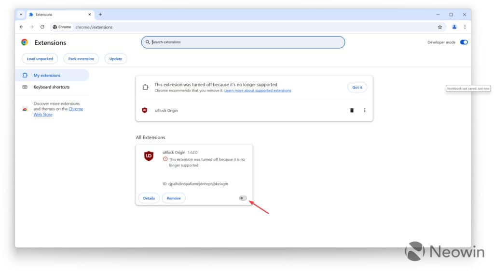Select the Extensions browser tab
Screen dimensions: 494x271
(x=60, y=14)
